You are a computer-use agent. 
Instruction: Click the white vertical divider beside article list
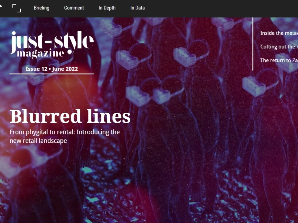253,44
